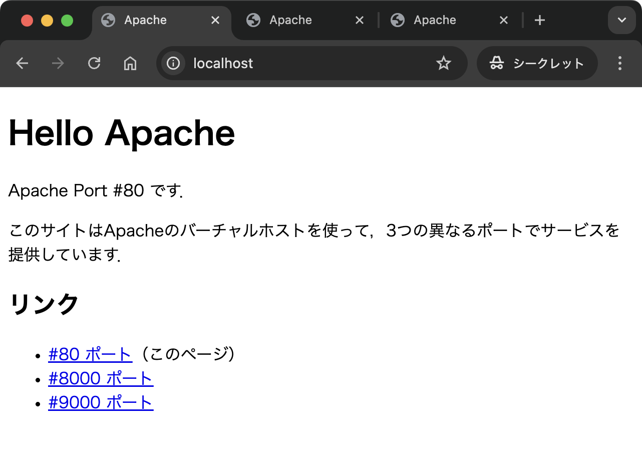Close the first Apache tab
The height and width of the screenshot is (449, 642).
(215, 20)
